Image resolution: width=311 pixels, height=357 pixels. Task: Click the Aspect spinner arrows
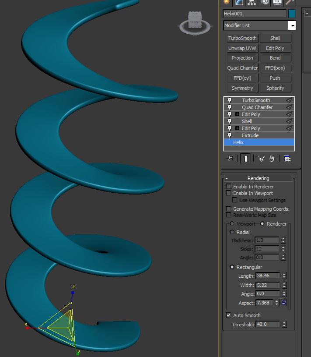point(277,303)
